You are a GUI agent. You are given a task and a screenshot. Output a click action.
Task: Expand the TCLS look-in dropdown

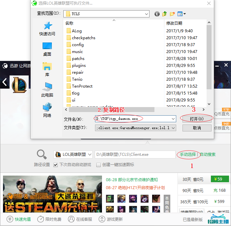(x=146, y=14)
